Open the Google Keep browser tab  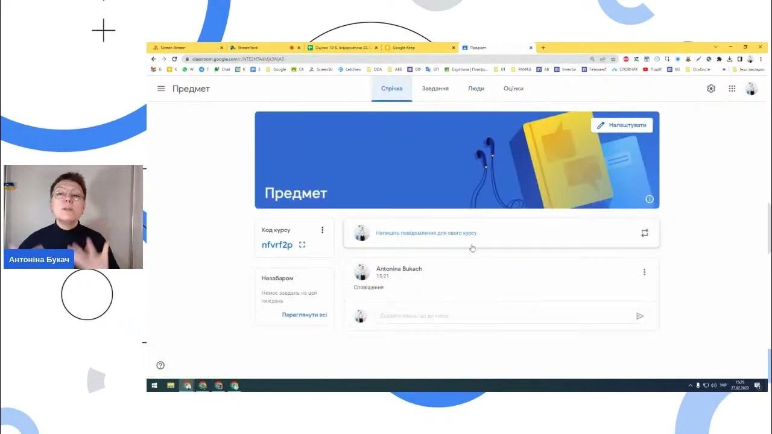[x=419, y=47]
